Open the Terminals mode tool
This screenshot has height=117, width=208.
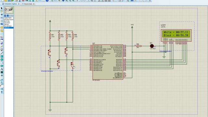click(2, 31)
